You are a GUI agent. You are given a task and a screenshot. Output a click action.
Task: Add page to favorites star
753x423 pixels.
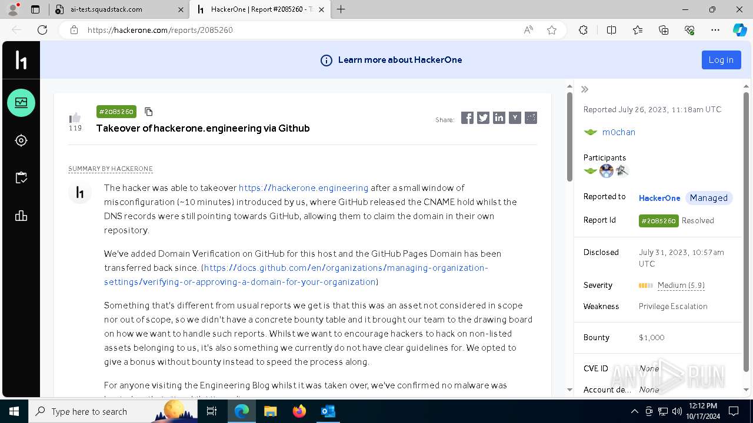(x=552, y=30)
